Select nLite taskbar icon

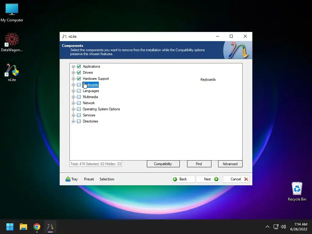point(50,227)
